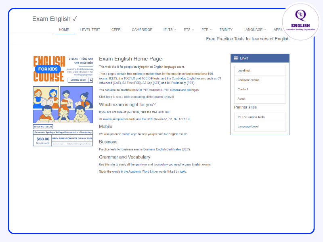Open the ETS menu
Image resolution: width=323 pixels, height=242 pixels.
[187, 29]
